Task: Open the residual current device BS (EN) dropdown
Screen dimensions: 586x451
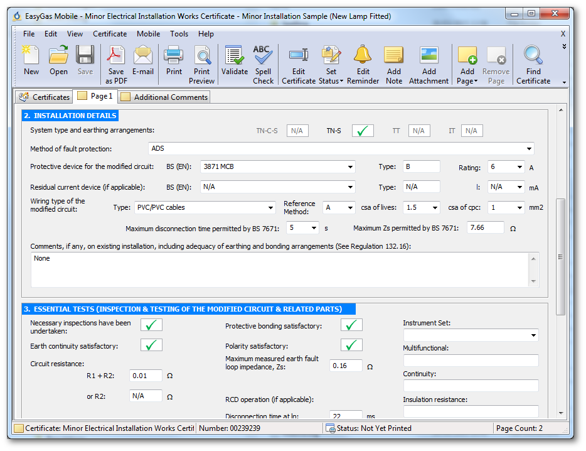Action: click(x=350, y=187)
